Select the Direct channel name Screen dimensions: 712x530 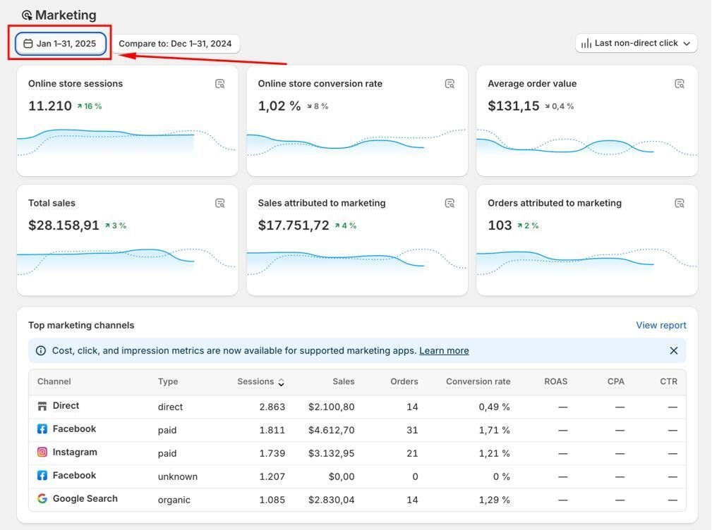point(66,406)
